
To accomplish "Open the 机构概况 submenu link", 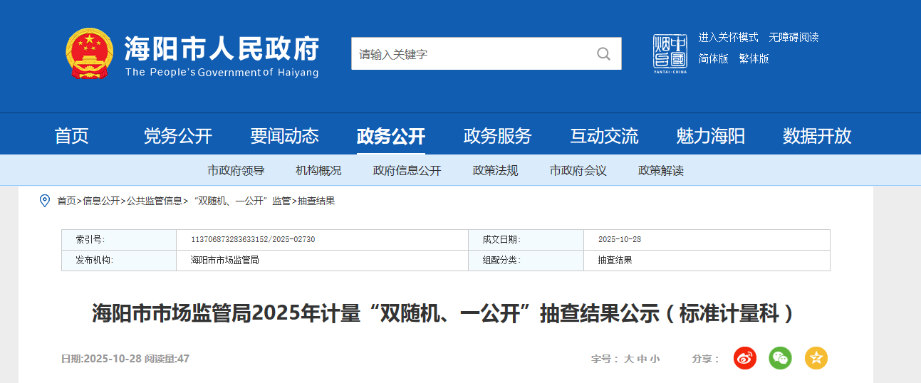I will (x=318, y=171).
